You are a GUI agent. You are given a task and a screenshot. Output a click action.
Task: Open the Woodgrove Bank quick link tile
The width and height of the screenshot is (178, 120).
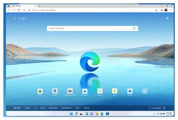click(x=70, y=91)
